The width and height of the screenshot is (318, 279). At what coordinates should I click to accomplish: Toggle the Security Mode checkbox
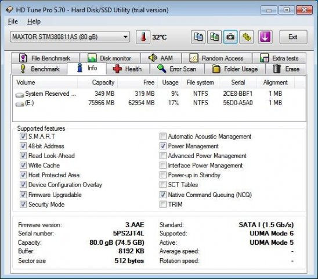click(x=23, y=204)
